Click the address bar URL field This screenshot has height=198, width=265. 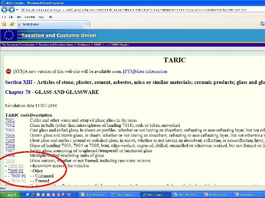pyautogui.click(x=143, y=10)
